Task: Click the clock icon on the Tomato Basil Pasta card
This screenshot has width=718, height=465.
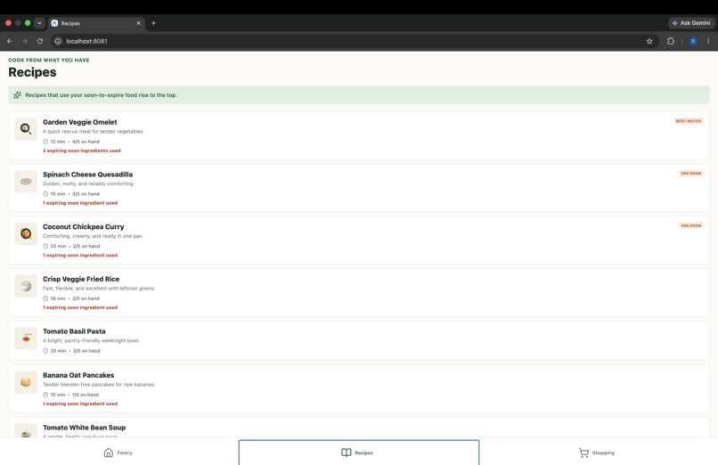Action: coord(45,351)
